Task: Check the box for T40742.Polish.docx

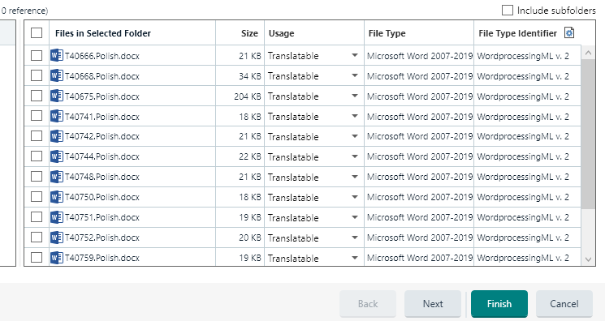Action: click(x=37, y=136)
